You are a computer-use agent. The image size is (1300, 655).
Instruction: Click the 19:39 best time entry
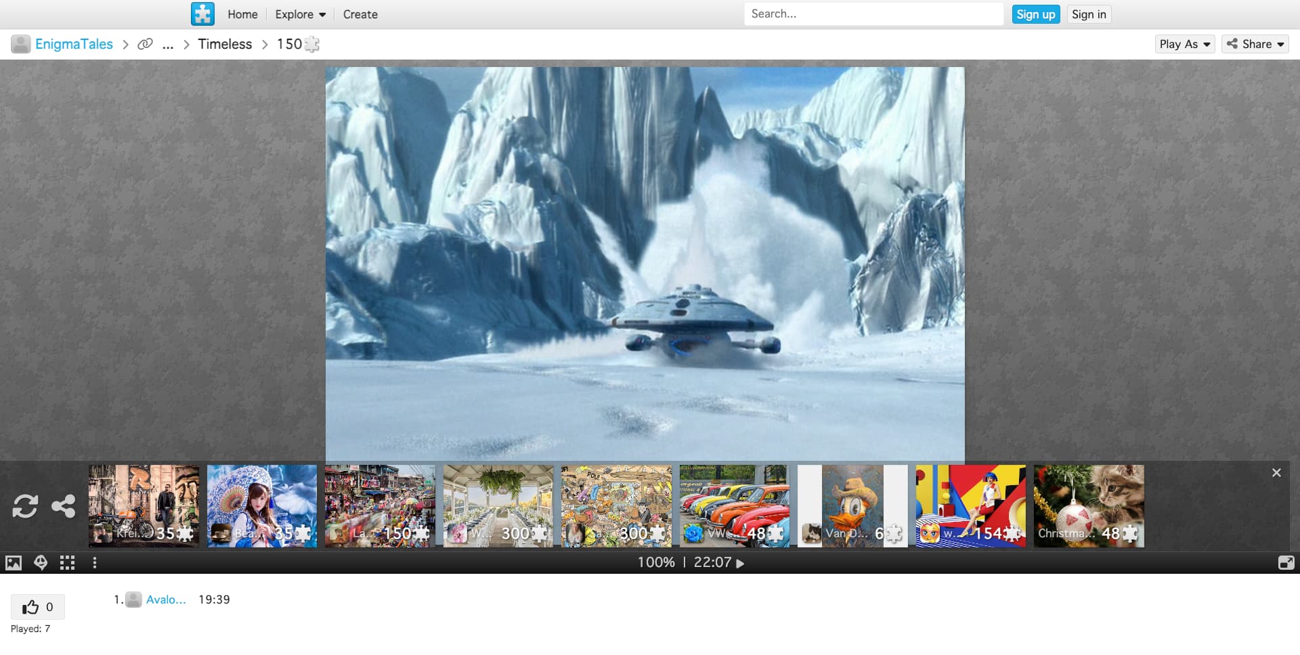(214, 600)
